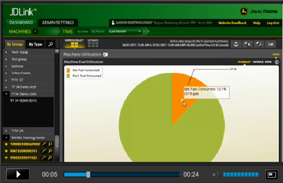Click the Call button in the toolbar
This screenshot has width=283, height=183.
pyautogui.click(x=270, y=44)
